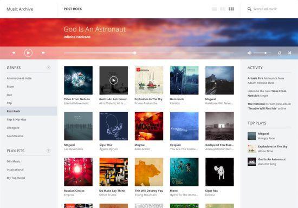The height and width of the screenshot is (208, 298).
Task: Click Arcade Fire activity news link
Action: point(265,81)
